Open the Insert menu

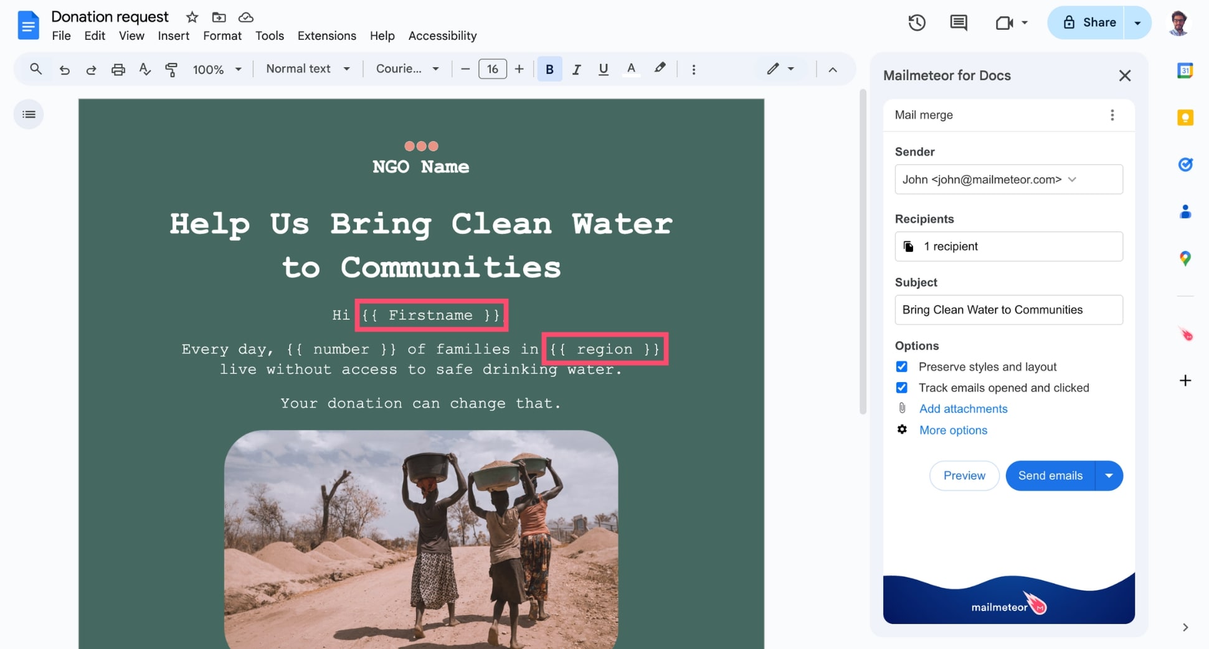click(173, 35)
